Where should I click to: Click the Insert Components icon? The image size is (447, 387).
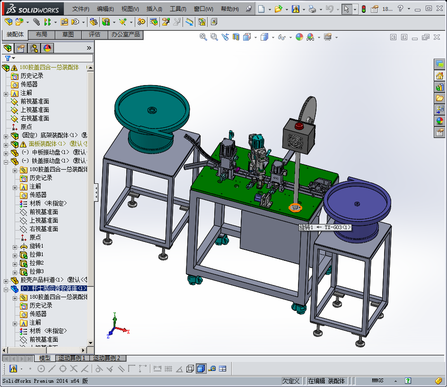19,22
